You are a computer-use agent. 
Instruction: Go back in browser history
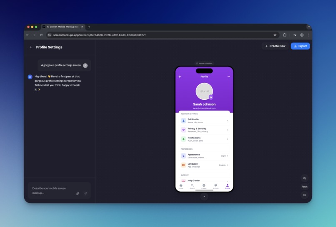pos(28,35)
